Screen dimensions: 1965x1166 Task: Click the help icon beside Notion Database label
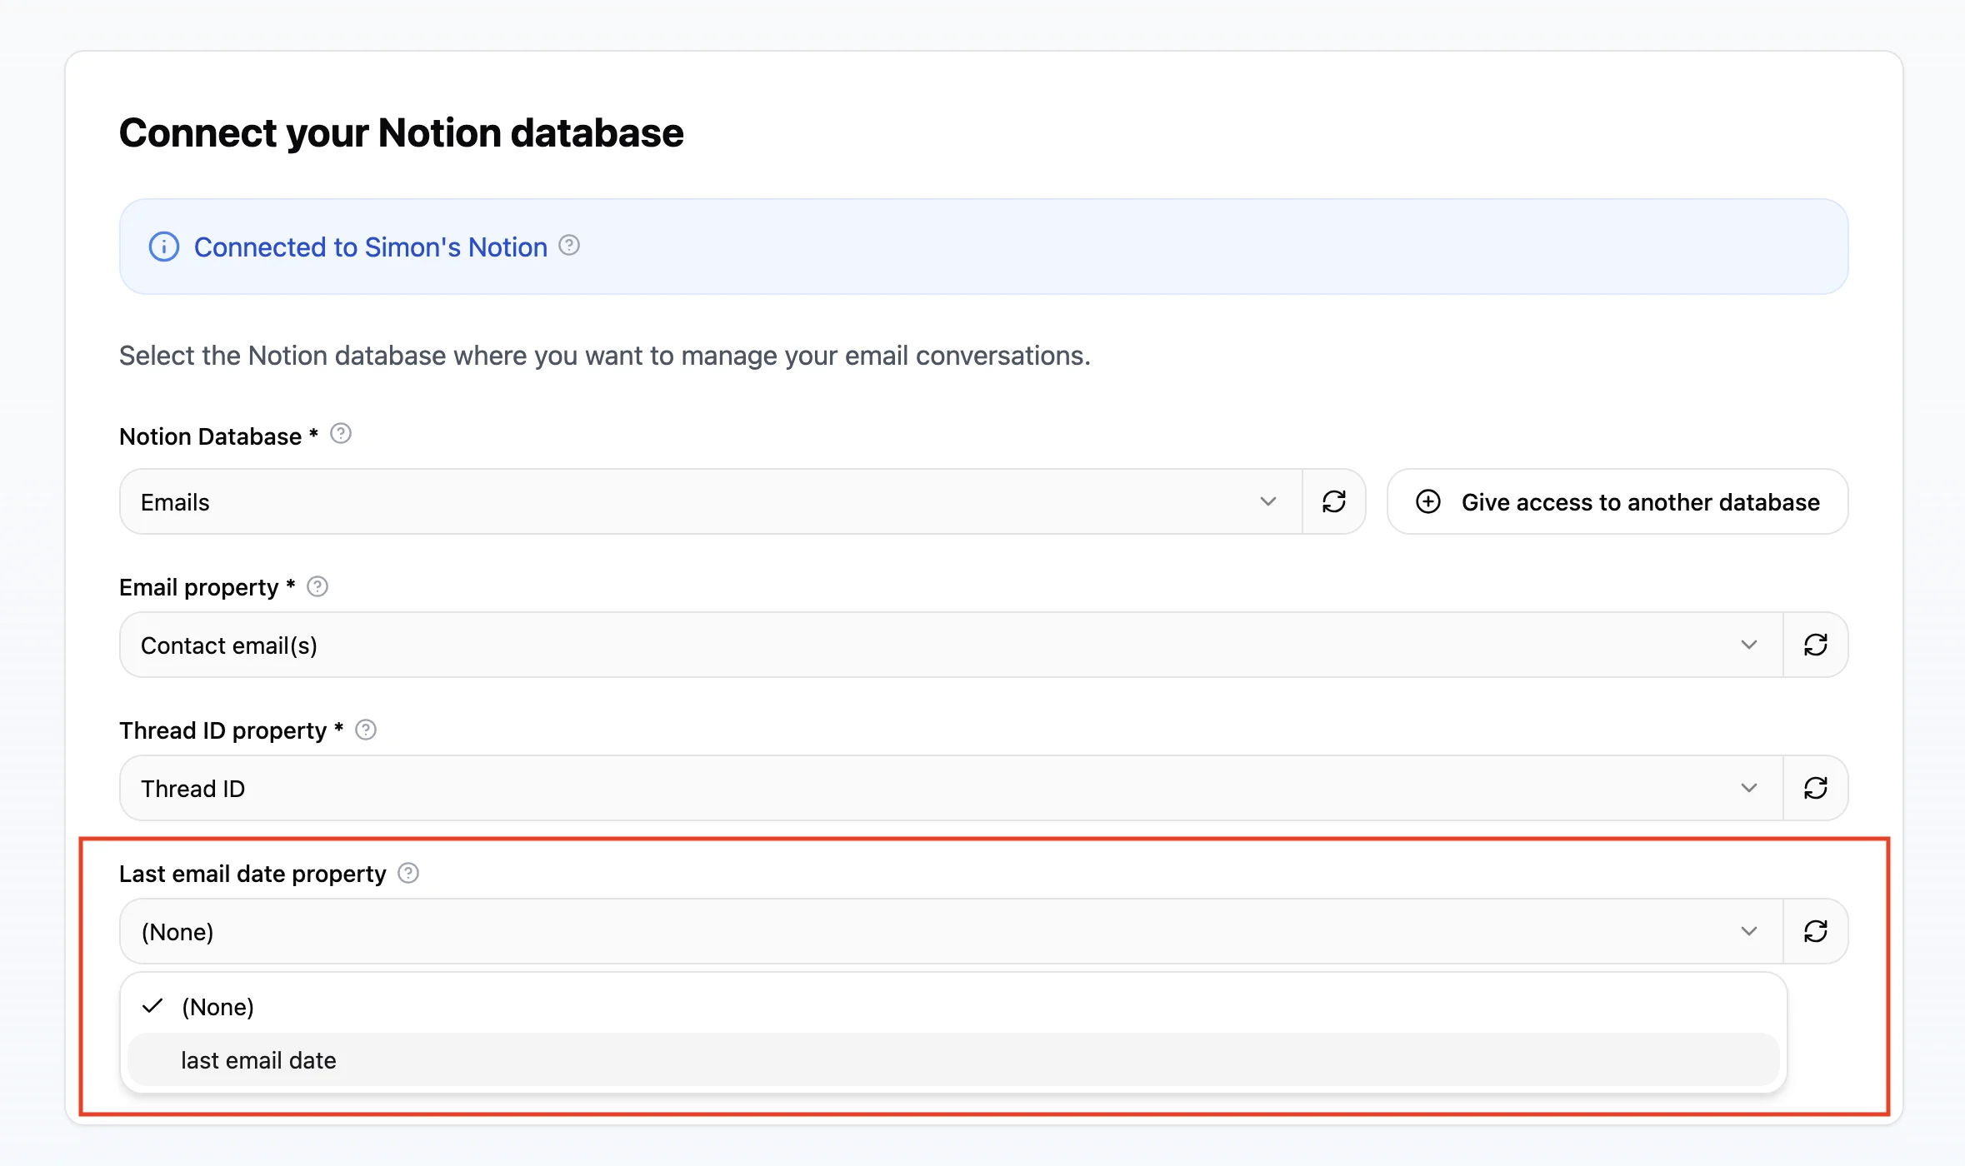[x=341, y=434]
